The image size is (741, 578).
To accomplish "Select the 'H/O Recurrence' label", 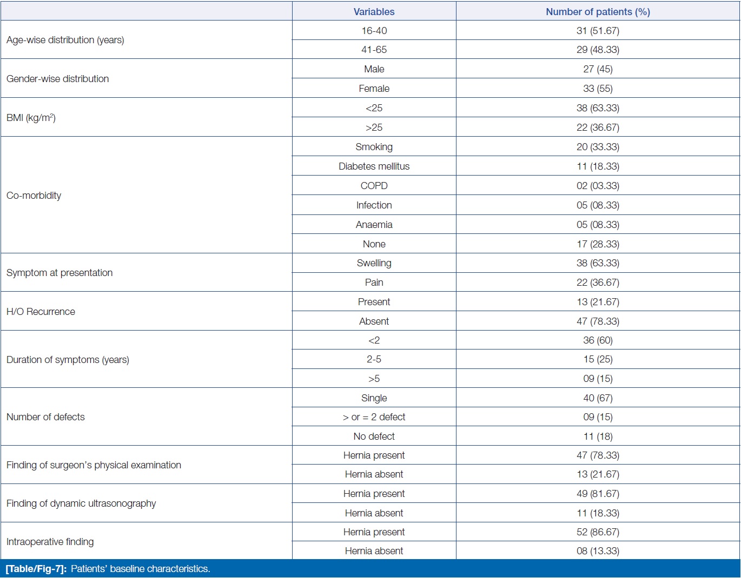I will point(41,312).
